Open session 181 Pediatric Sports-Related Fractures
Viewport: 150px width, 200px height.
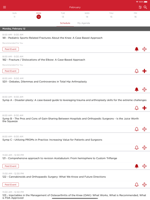pyautogui.click(x=52, y=38)
